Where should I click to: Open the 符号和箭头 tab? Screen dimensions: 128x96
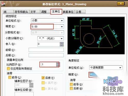[21, 12]
